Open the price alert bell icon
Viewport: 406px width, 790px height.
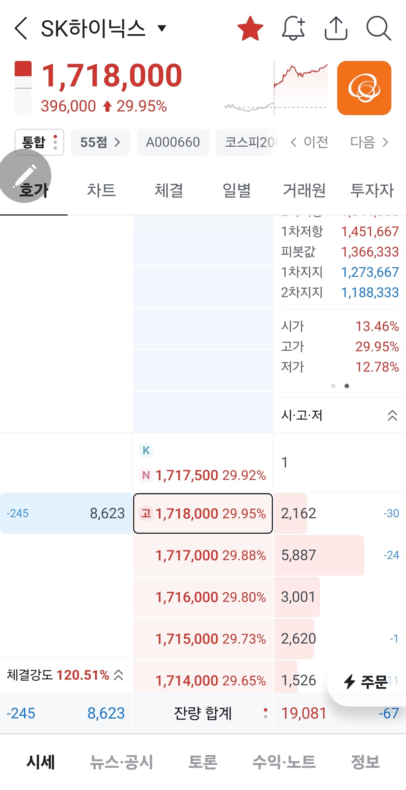[x=293, y=28]
